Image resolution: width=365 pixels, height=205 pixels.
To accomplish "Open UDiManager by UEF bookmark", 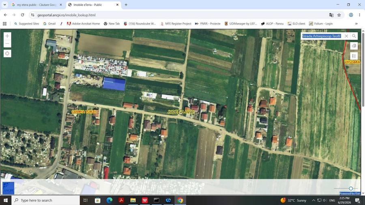I will [x=240, y=24].
